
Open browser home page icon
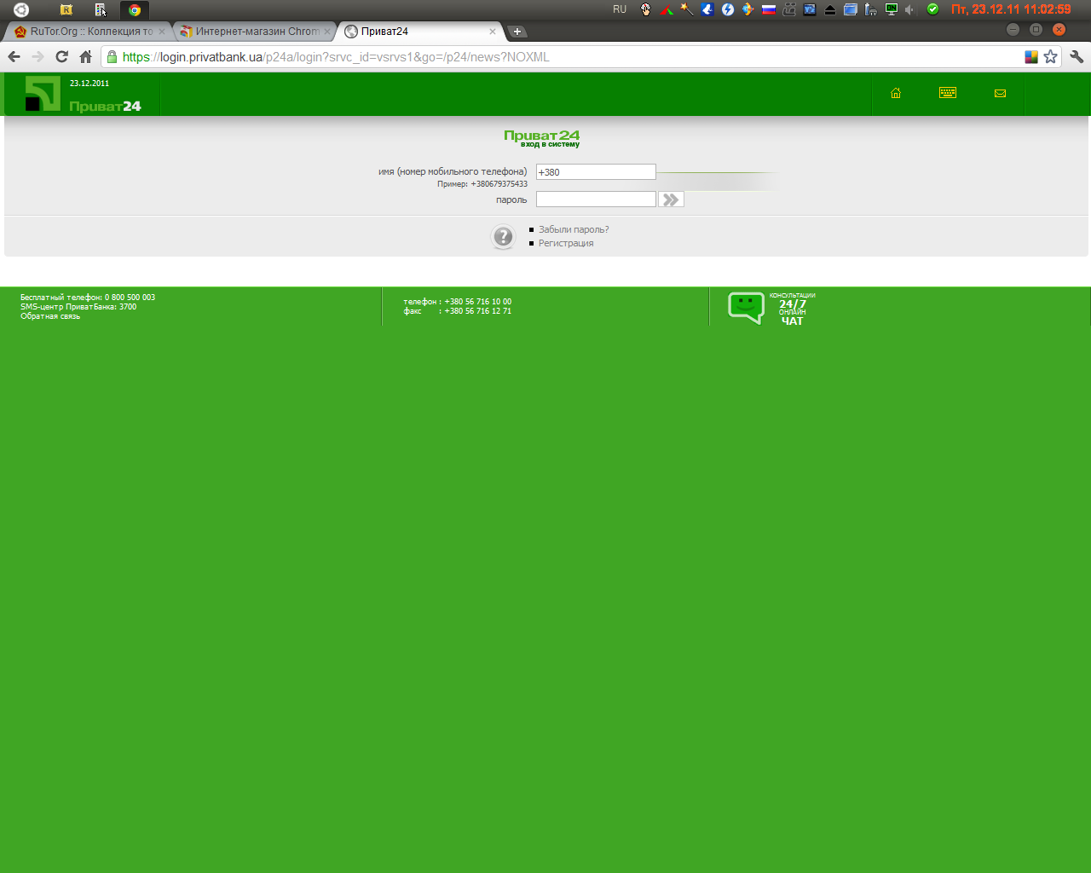click(85, 56)
